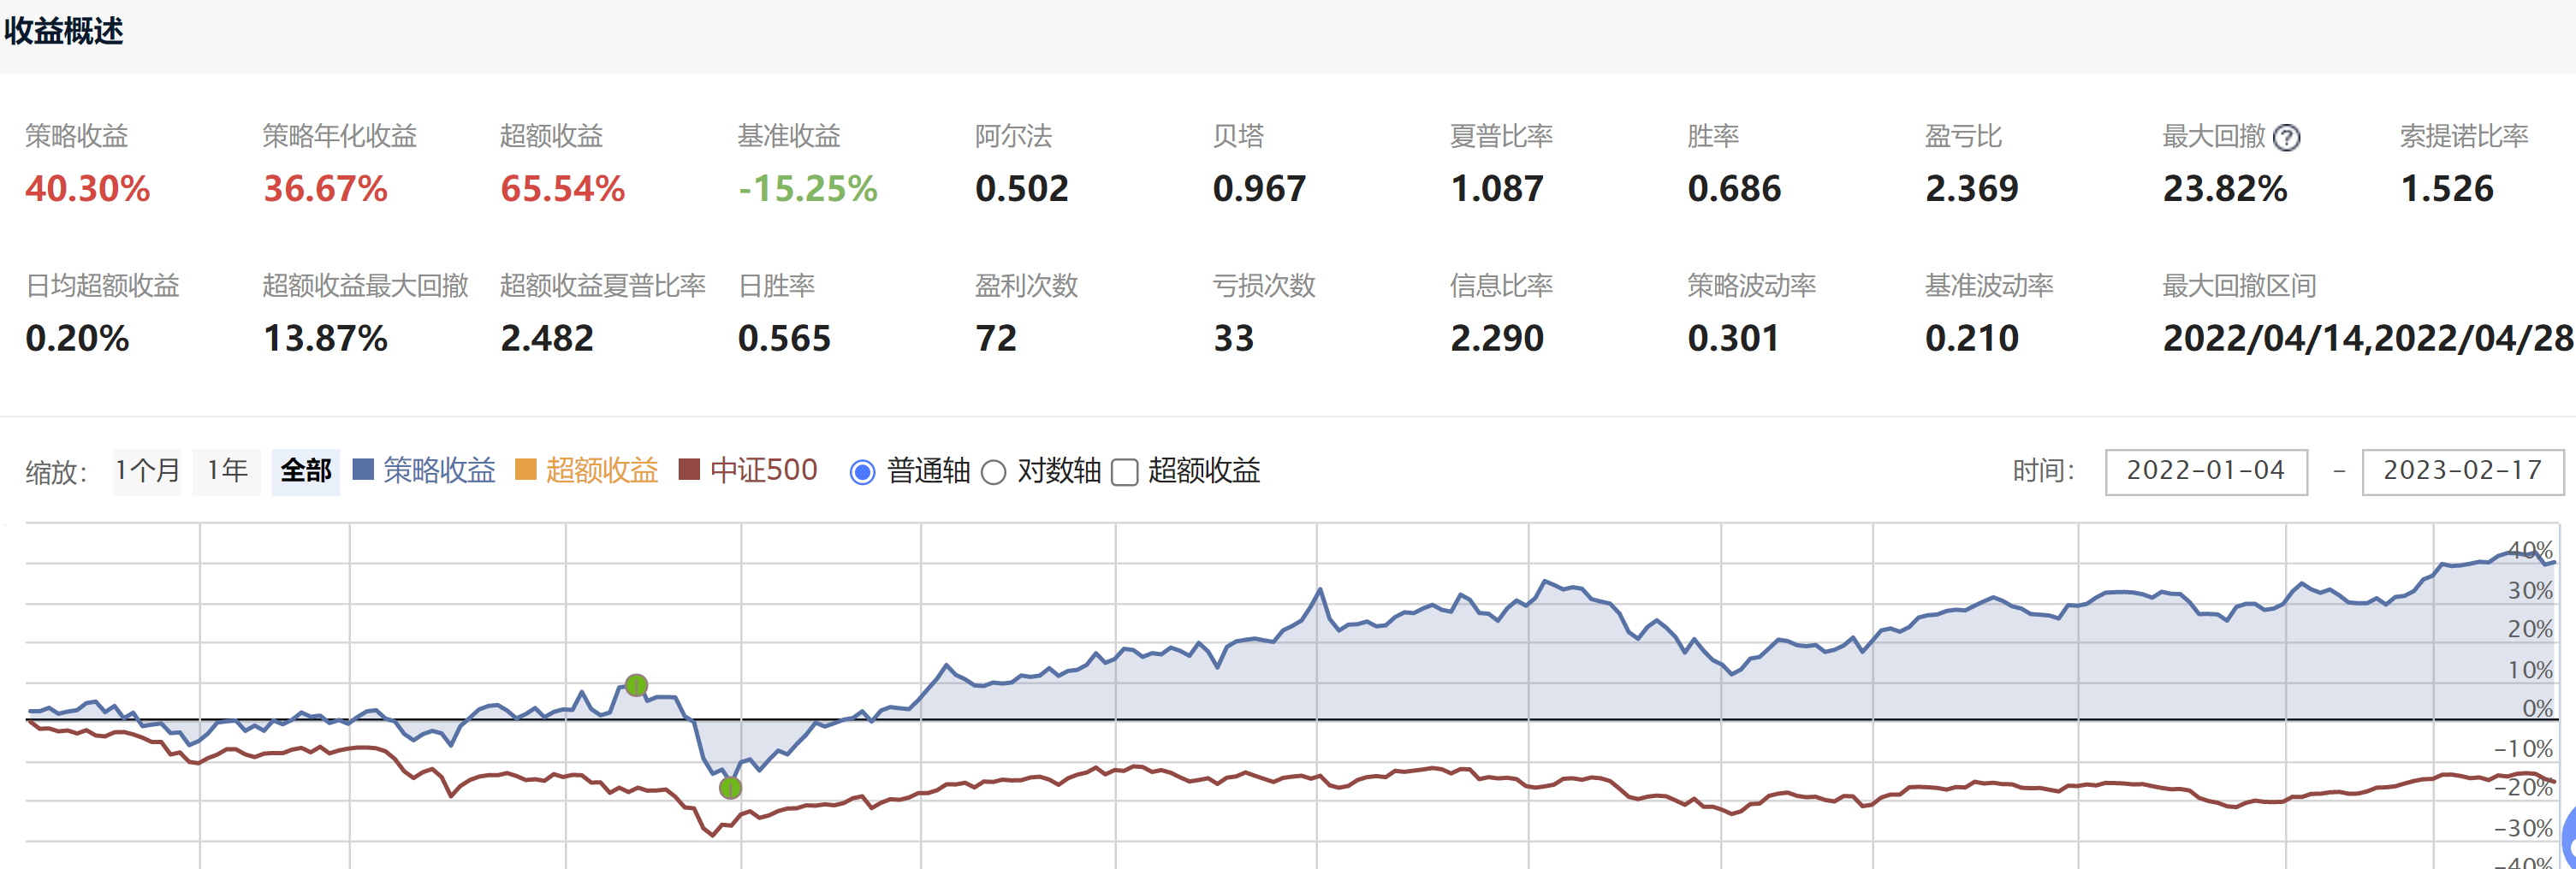This screenshot has width=2576, height=869.
Task: Click the 最大回撤 value 23.82%
Action: coord(2224,189)
